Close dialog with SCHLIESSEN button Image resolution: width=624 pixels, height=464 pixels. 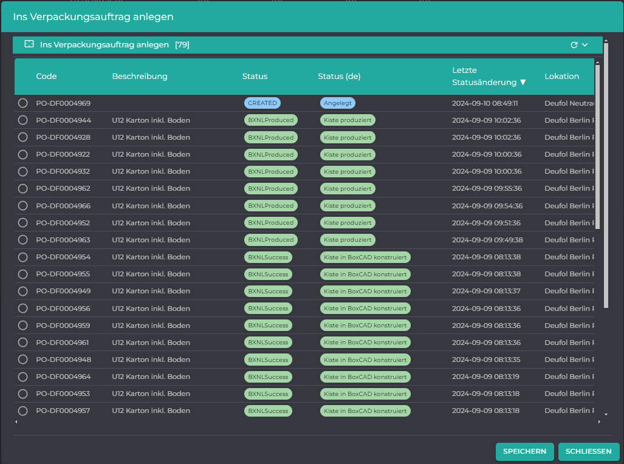(x=588, y=451)
